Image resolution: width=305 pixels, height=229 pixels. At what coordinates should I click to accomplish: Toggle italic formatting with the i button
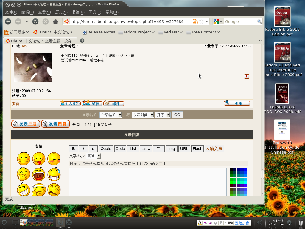coord(83,148)
